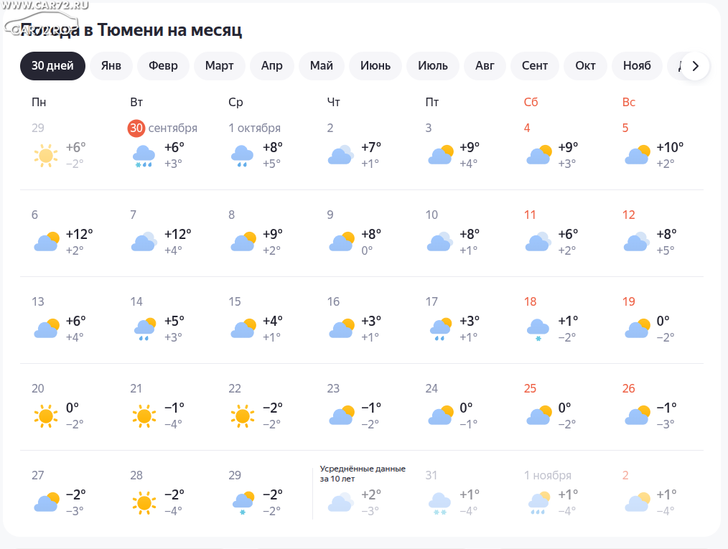Click the rain icon for day 14
Viewport: 728px width, 549px height.
click(144, 329)
